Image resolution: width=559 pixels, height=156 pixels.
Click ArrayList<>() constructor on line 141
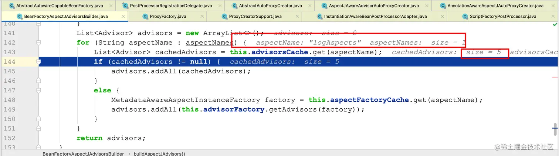pos(234,33)
